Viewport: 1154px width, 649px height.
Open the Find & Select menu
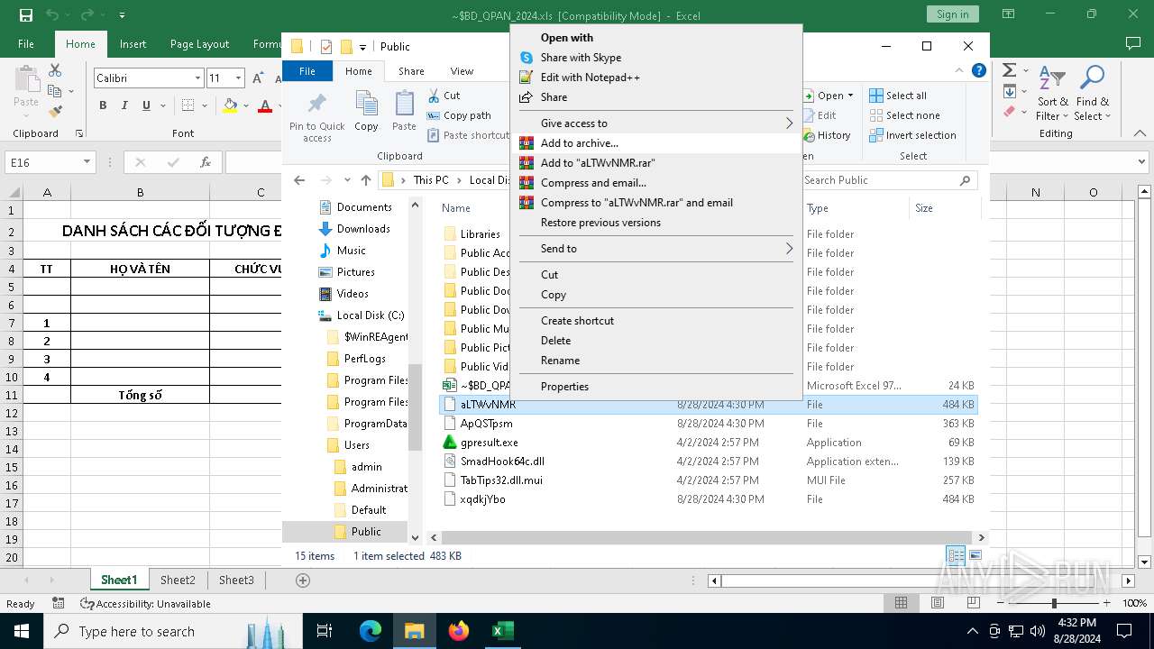click(x=1092, y=93)
